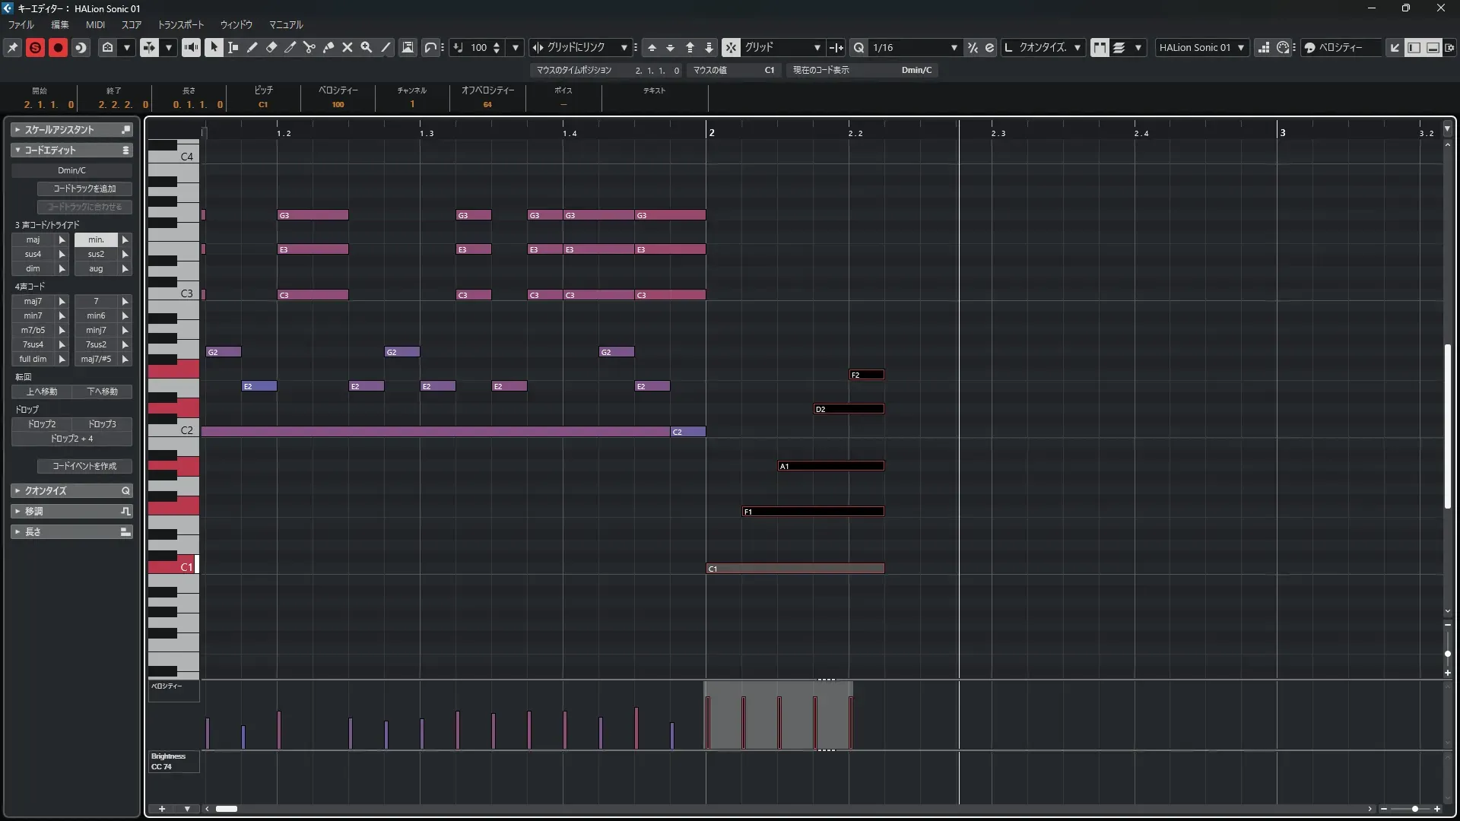Select the Erase tool in toolbar
This screenshot has width=1460, height=821.
point(271,47)
